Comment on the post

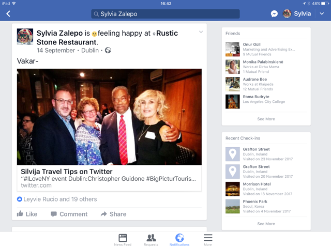point(69,214)
